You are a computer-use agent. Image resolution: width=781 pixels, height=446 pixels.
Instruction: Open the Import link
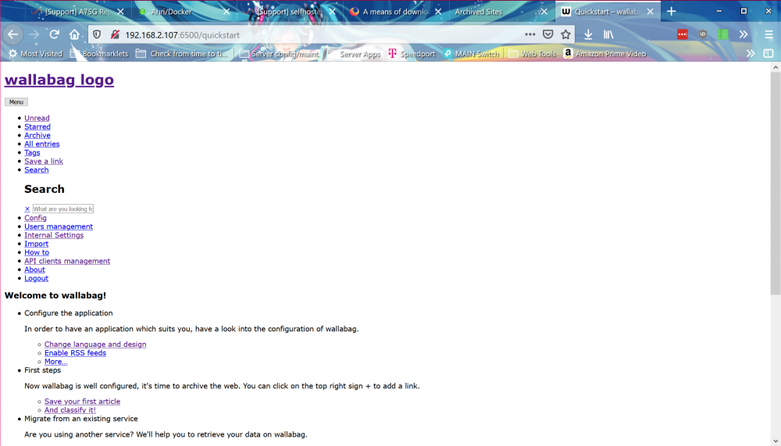click(x=37, y=244)
